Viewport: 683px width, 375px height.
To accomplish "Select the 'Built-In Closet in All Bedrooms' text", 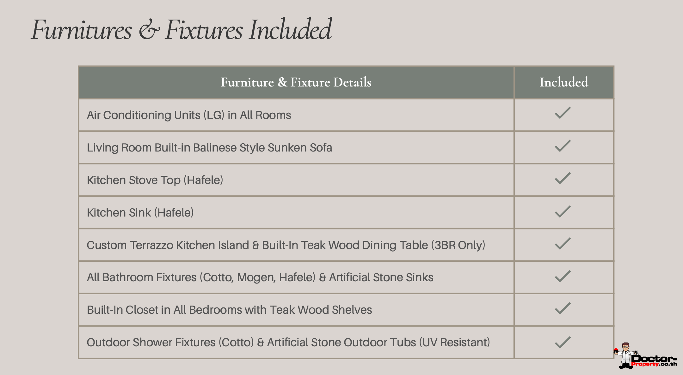I will tap(229, 310).
